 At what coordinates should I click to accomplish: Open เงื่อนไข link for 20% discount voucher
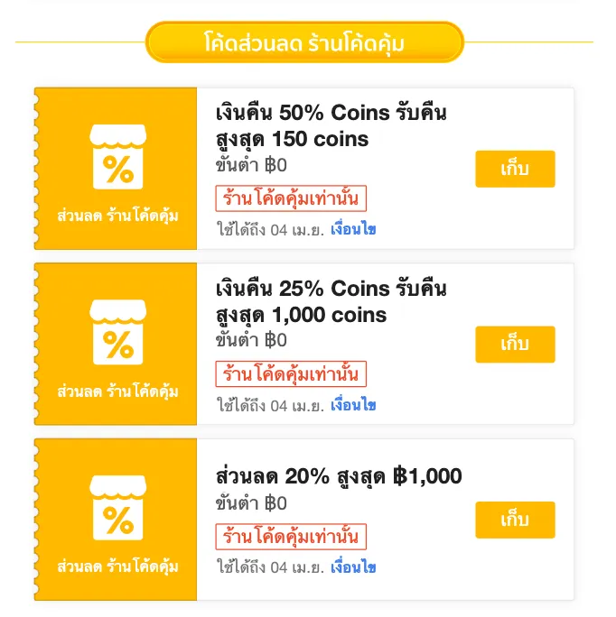tap(353, 567)
